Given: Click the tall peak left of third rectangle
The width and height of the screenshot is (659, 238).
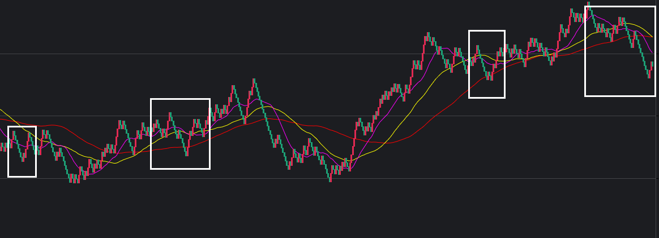Looking at the screenshot, I should 426,37.
